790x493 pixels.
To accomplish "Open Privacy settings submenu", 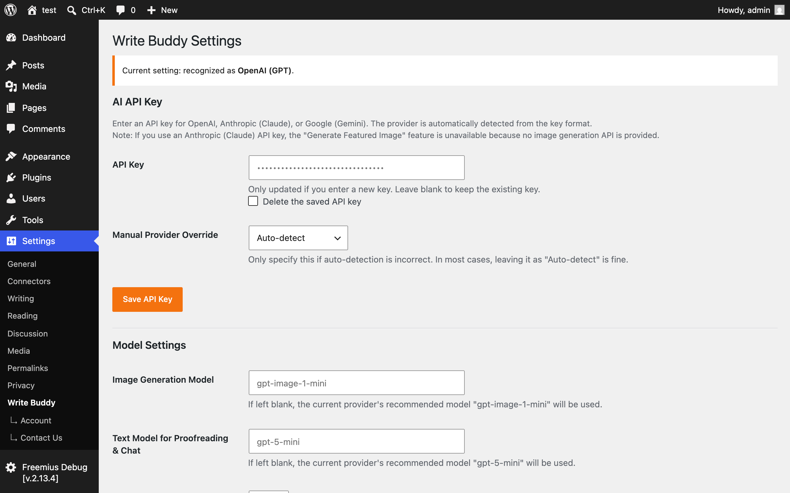I will (21, 385).
